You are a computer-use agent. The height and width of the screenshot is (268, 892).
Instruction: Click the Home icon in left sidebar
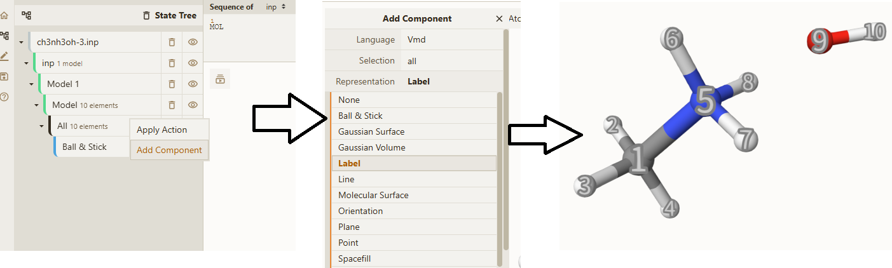(4, 15)
